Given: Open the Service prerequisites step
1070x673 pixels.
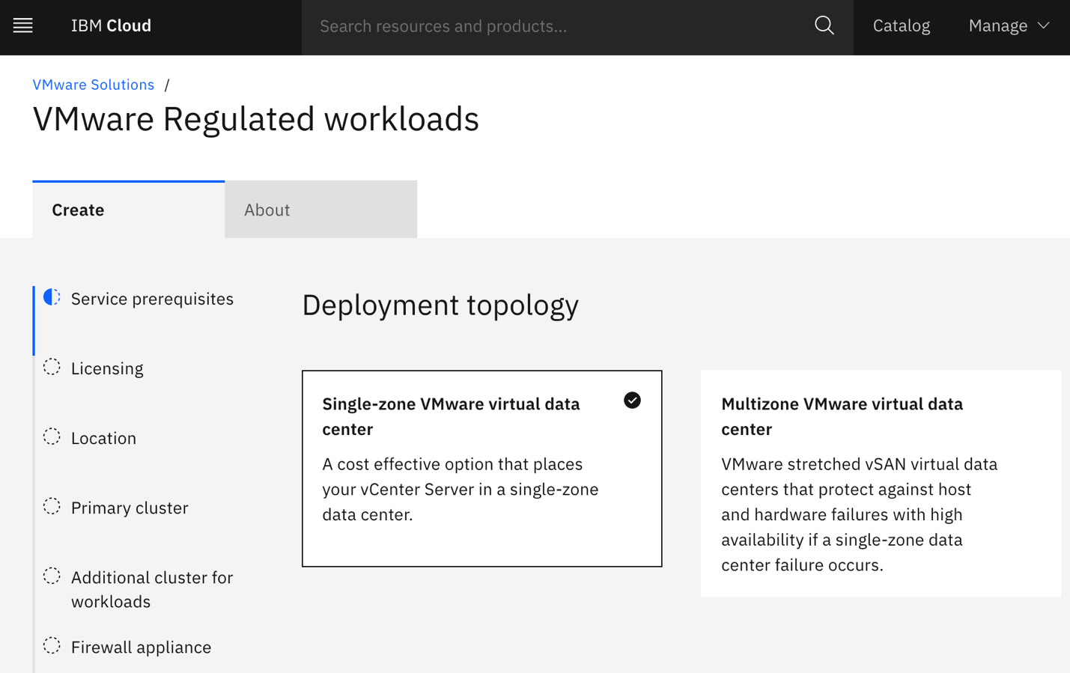Looking at the screenshot, I should (x=152, y=299).
